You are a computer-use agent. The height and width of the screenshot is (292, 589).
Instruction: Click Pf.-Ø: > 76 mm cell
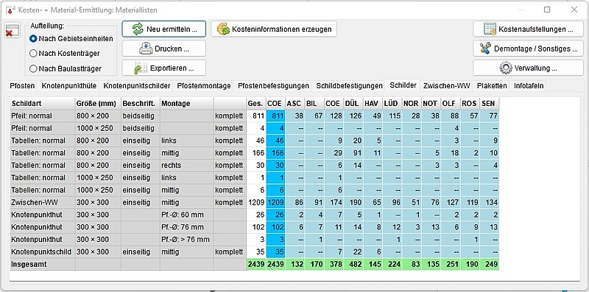coord(187,240)
